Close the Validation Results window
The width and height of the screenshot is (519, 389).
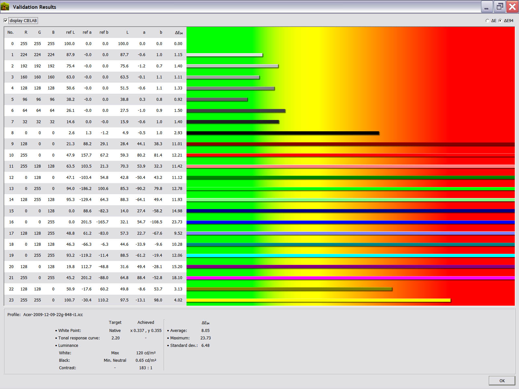tap(513, 7)
